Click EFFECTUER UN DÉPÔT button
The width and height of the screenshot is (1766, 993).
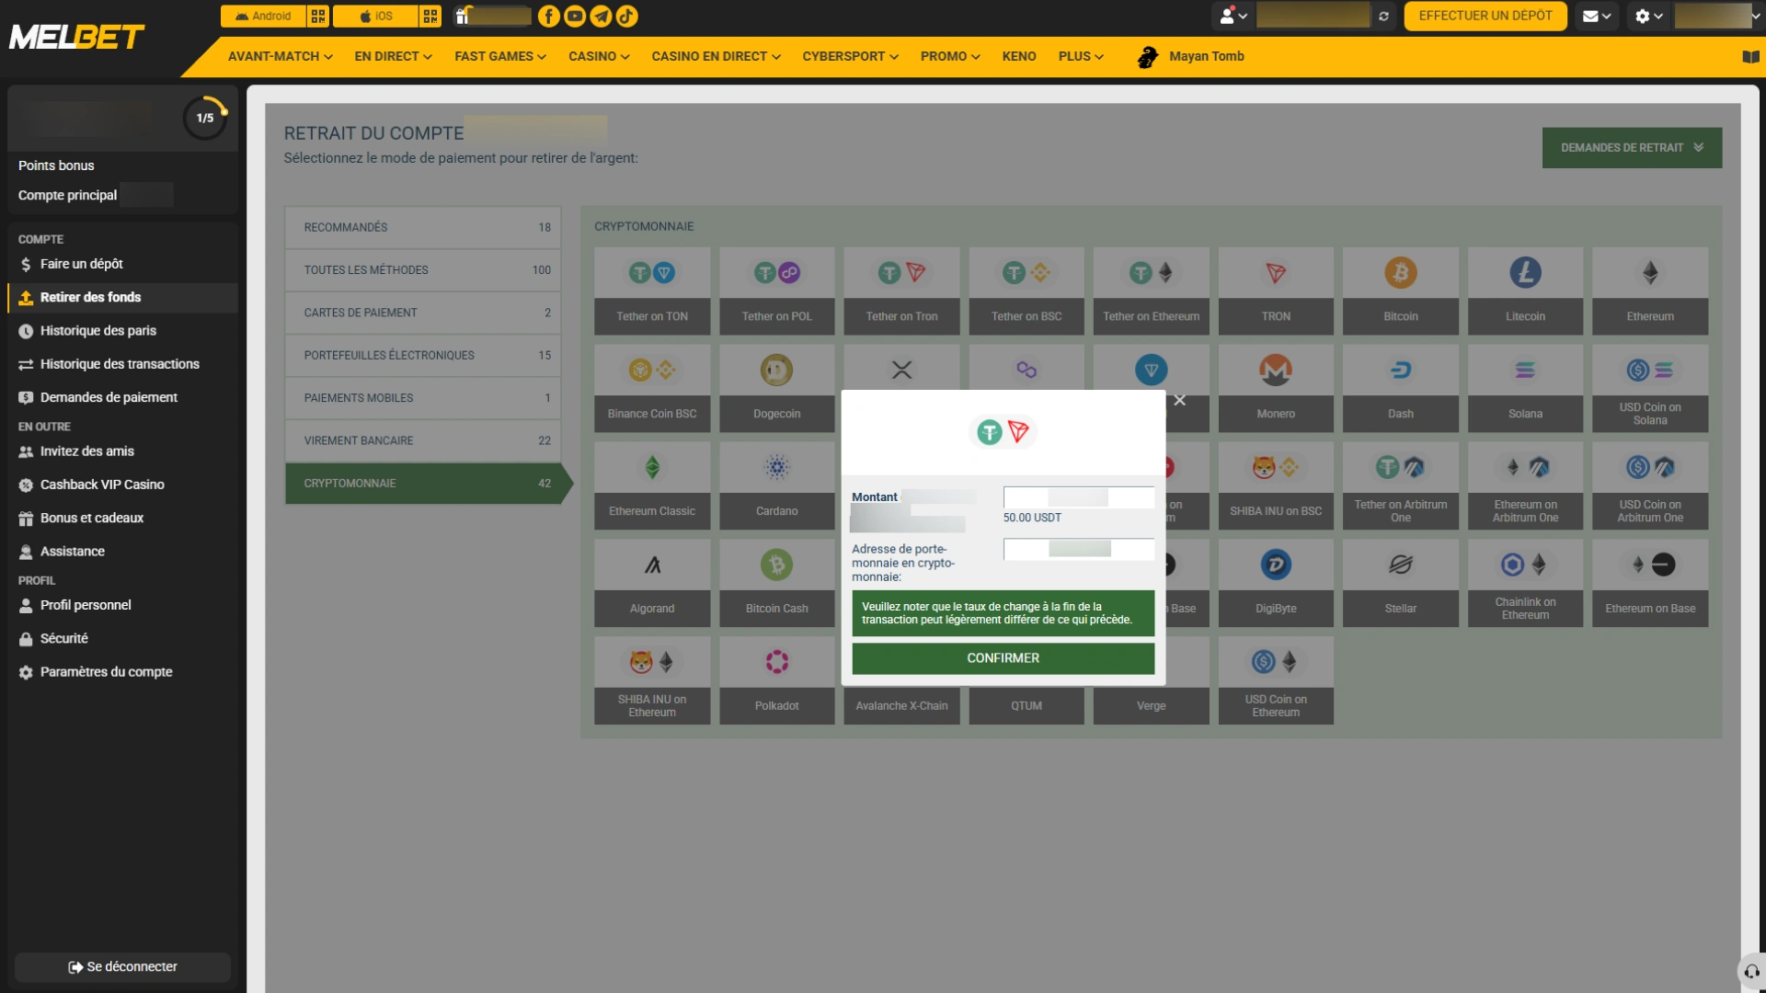tap(1485, 16)
